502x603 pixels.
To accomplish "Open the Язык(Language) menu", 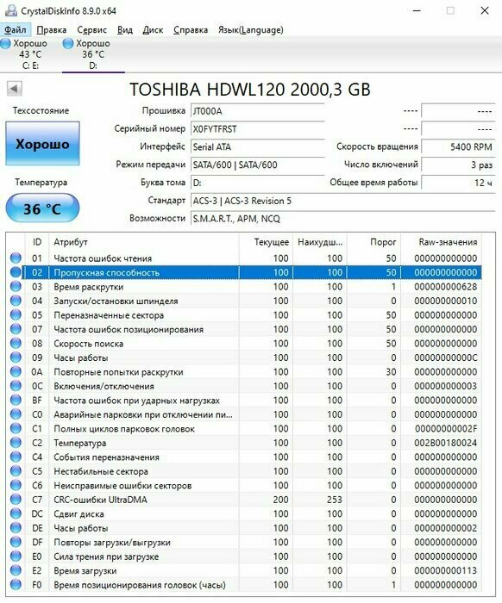I will (x=251, y=29).
